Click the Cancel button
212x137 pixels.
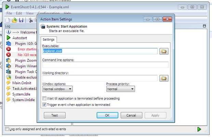(131, 115)
